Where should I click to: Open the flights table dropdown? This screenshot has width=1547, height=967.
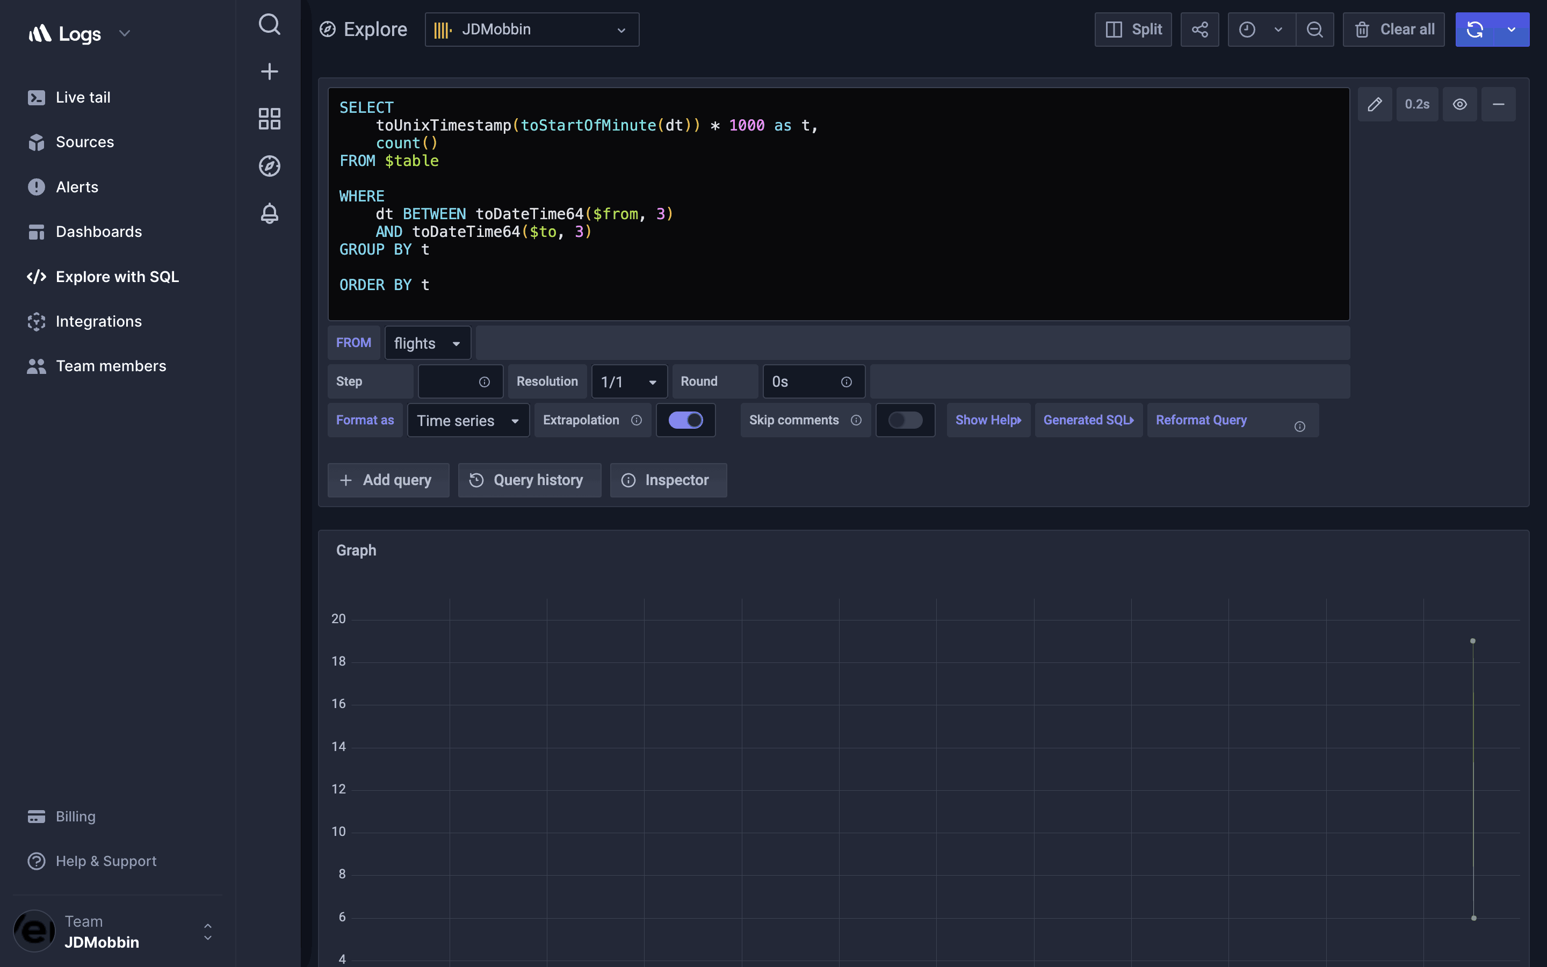coord(427,343)
